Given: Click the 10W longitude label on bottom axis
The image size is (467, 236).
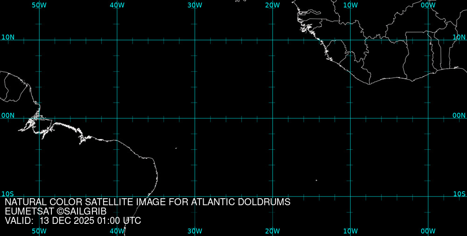Looking at the screenshot, I should [x=350, y=231].
